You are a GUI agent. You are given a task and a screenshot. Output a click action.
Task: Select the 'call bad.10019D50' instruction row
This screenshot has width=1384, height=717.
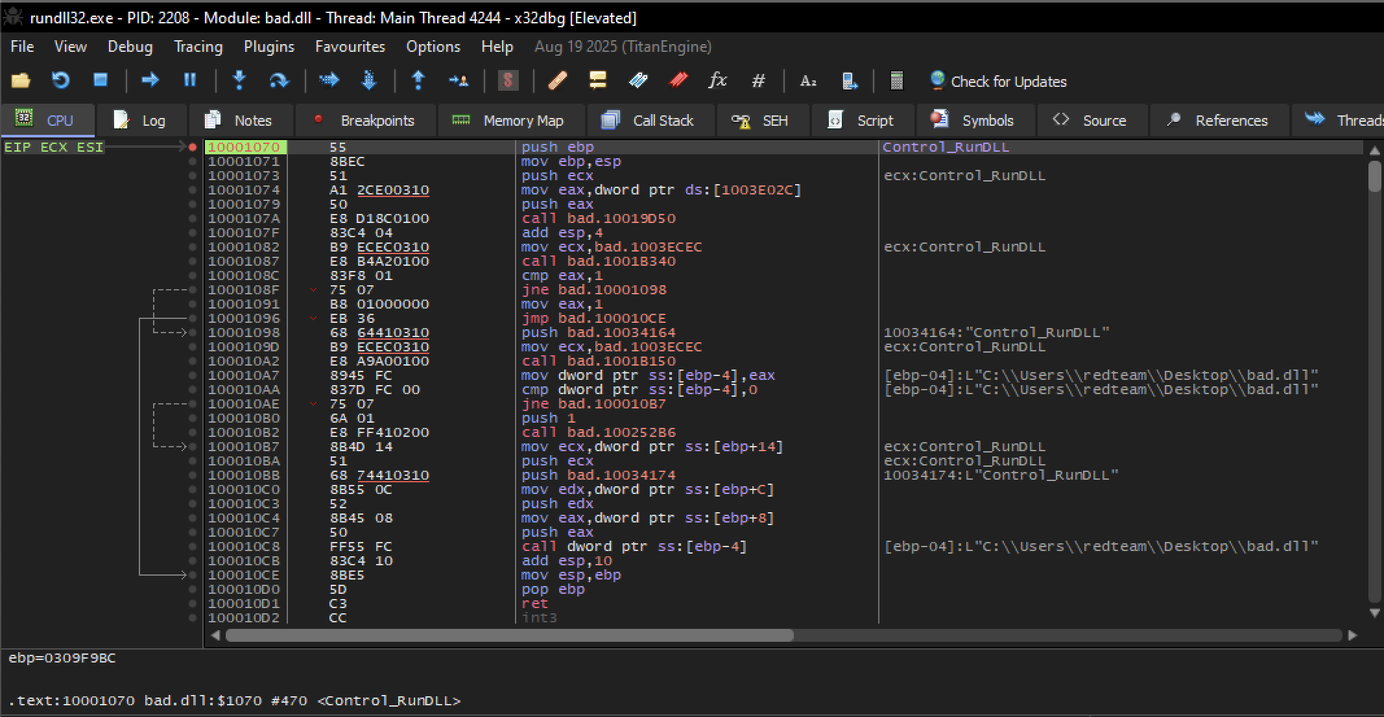click(783, 218)
